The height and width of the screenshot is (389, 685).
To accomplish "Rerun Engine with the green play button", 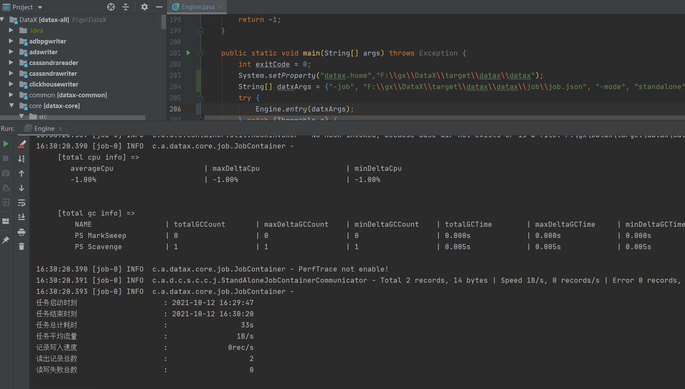I will [6, 144].
